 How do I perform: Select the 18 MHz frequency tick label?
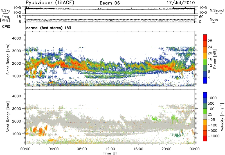[x=19, y=17]
